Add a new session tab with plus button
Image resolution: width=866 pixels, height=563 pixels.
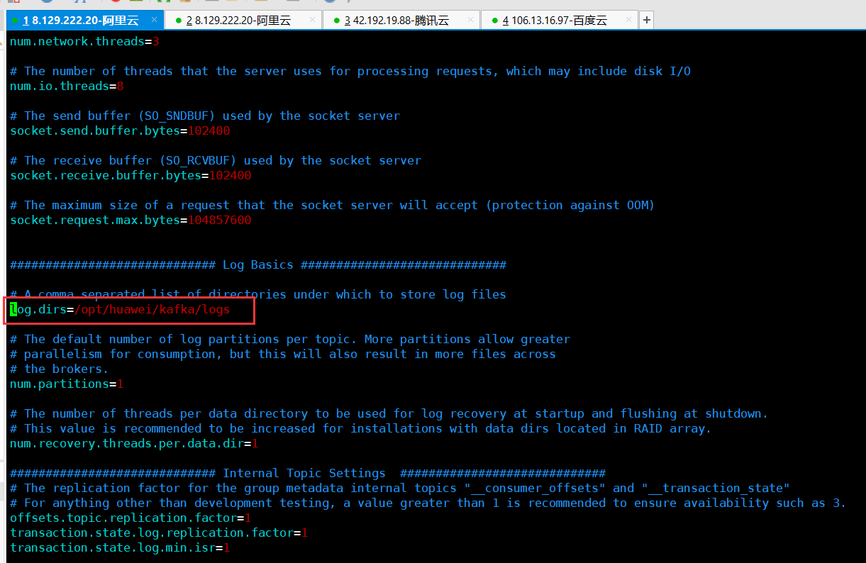pos(646,21)
